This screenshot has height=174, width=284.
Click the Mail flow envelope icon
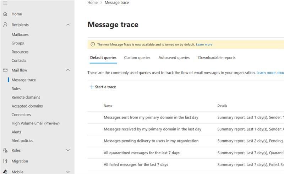pos(5,70)
